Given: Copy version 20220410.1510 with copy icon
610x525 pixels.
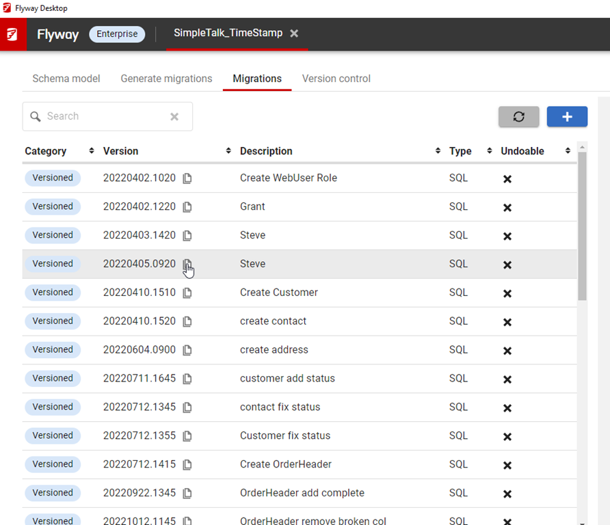Looking at the screenshot, I should [x=187, y=293].
